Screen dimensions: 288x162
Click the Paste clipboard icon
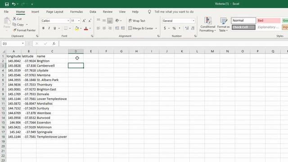click(7, 21)
